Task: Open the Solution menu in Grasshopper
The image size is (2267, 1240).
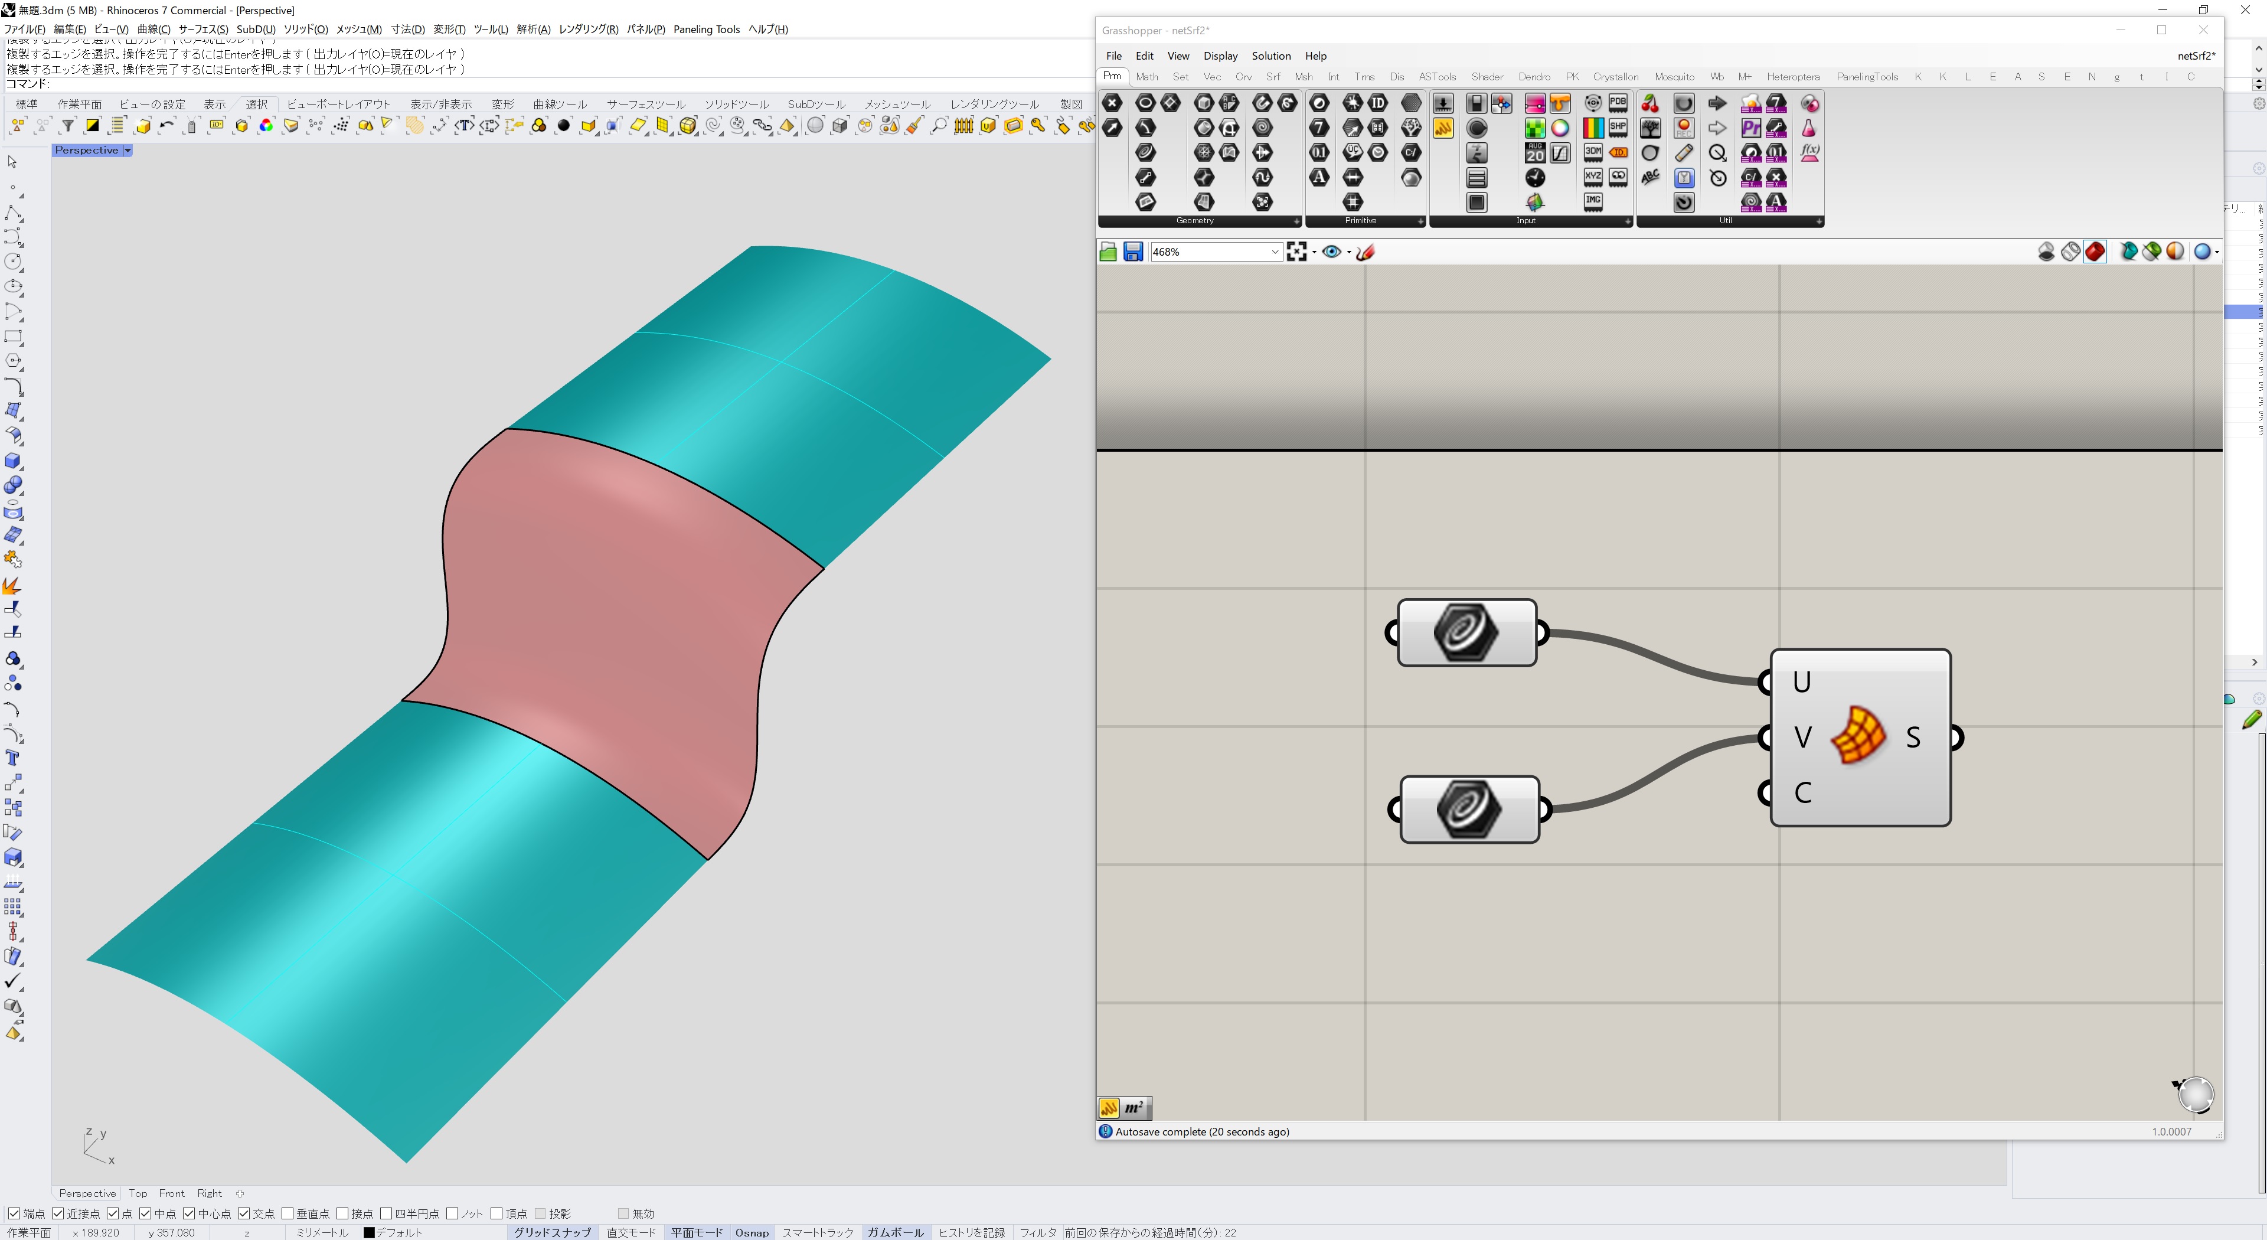Action: point(1271,56)
